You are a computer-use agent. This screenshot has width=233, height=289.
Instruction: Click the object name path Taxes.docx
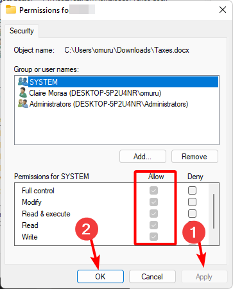tap(126, 50)
